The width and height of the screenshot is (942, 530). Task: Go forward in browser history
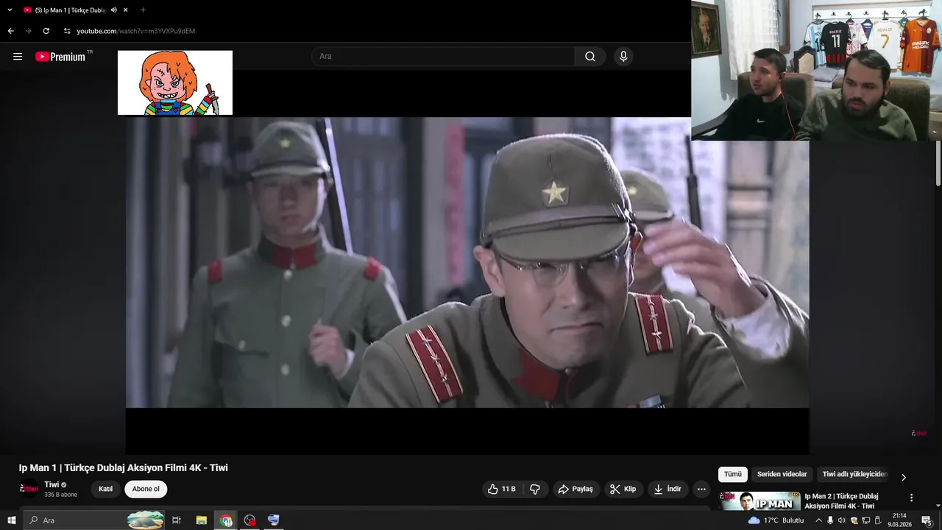(x=29, y=31)
